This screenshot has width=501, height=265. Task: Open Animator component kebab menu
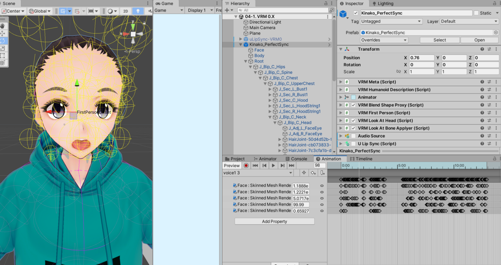pyautogui.click(x=496, y=97)
